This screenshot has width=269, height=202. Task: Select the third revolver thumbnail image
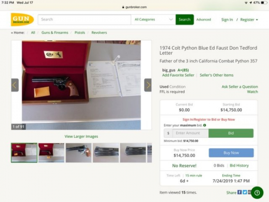78,153
